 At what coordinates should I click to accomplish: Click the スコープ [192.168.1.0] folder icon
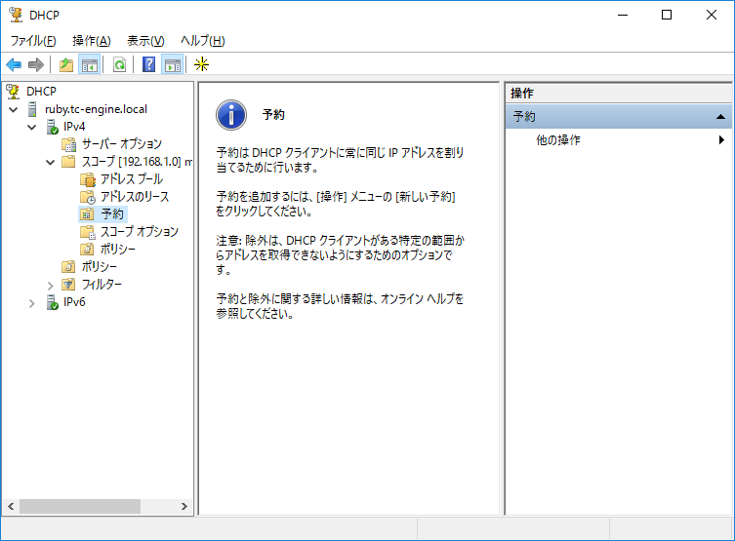(68, 162)
